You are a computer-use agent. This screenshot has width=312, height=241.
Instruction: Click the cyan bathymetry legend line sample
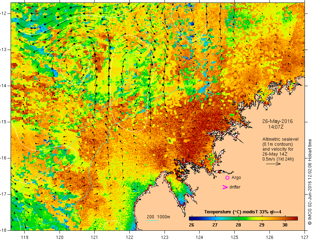[x=153, y=220]
